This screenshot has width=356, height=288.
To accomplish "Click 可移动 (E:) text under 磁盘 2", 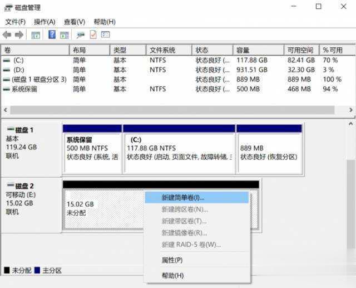I will (21, 195).
